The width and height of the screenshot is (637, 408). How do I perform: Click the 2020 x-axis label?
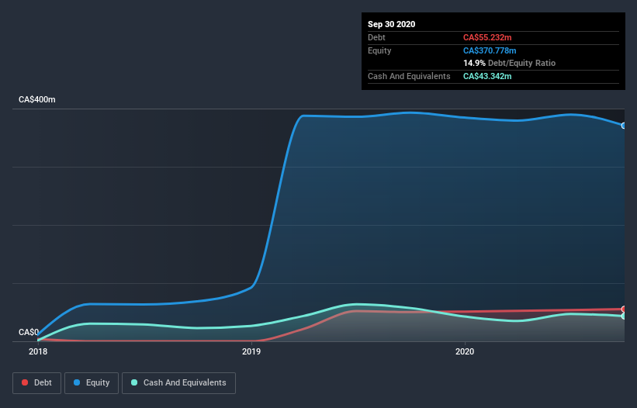(x=465, y=351)
